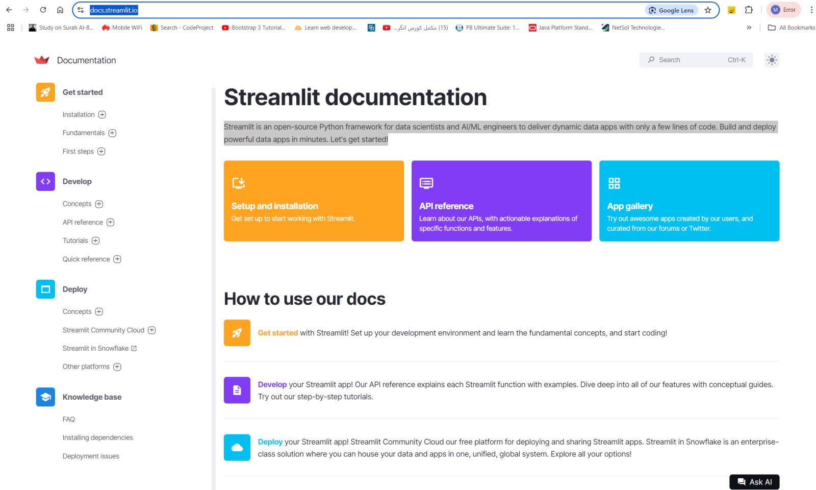Click the Setup and installation download icon
This screenshot has height=490, width=816.
[239, 183]
